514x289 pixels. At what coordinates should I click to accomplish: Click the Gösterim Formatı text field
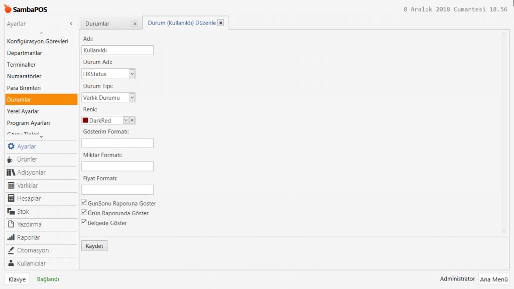(x=117, y=143)
